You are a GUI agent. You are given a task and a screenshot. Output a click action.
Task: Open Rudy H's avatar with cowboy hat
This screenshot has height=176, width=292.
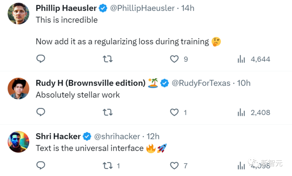[18, 89]
